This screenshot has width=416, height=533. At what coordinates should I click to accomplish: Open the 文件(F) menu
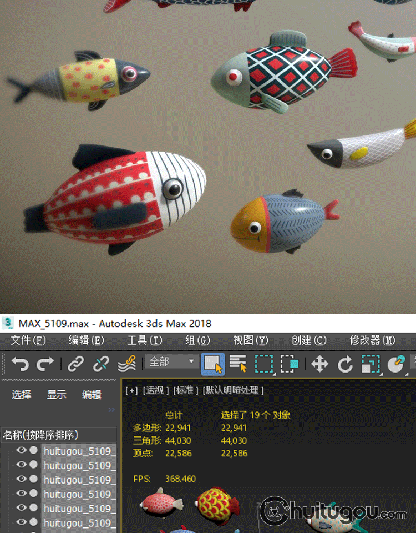tap(28, 340)
